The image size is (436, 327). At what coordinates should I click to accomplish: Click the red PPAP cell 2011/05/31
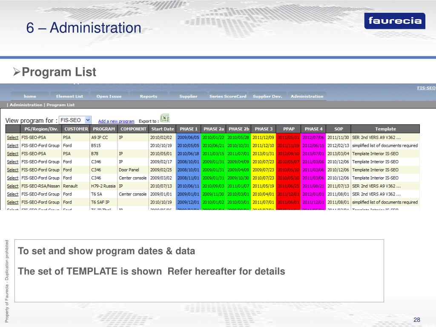pyautogui.click(x=288, y=138)
